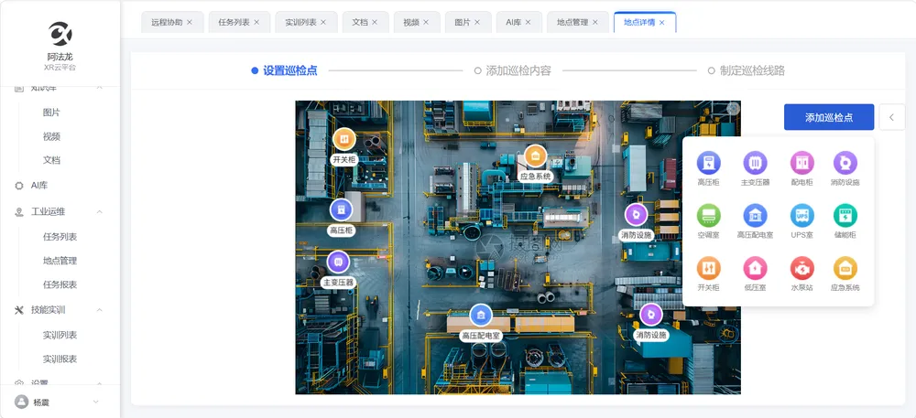Viewport: 916px width, 418px height.
Task: Switch to the 远程协助 tab
Action: click(x=173, y=22)
